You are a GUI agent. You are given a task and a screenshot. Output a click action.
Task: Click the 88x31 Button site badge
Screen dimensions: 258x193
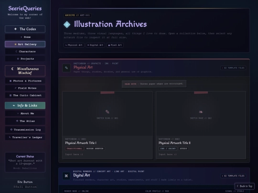(x=25, y=187)
